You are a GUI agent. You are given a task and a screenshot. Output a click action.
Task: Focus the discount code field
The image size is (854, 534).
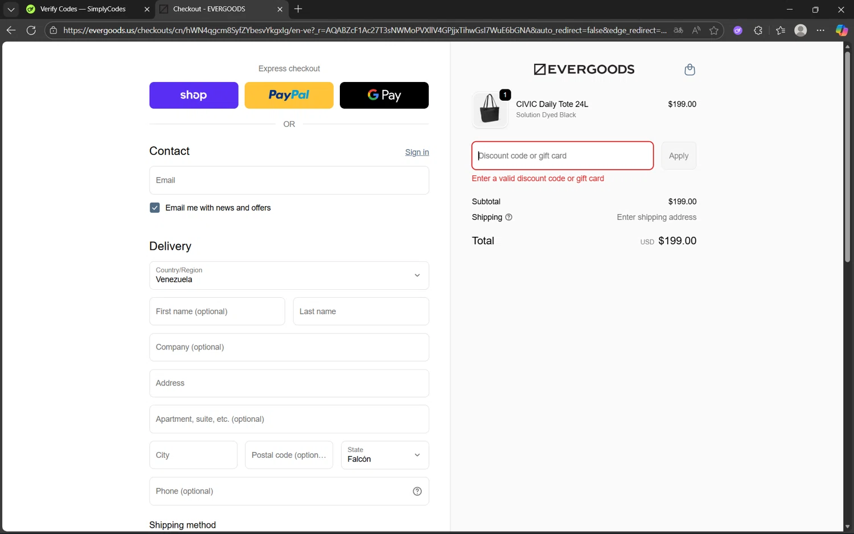pos(563,155)
